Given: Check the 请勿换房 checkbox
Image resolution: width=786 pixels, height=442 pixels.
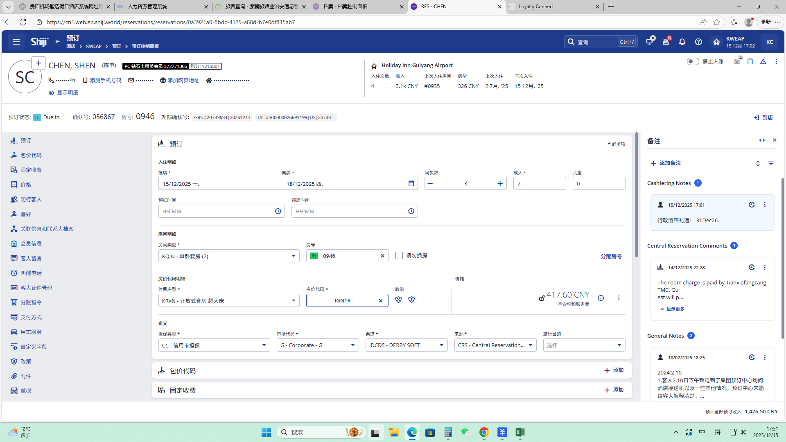Looking at the screenshot, I should 399,255.
